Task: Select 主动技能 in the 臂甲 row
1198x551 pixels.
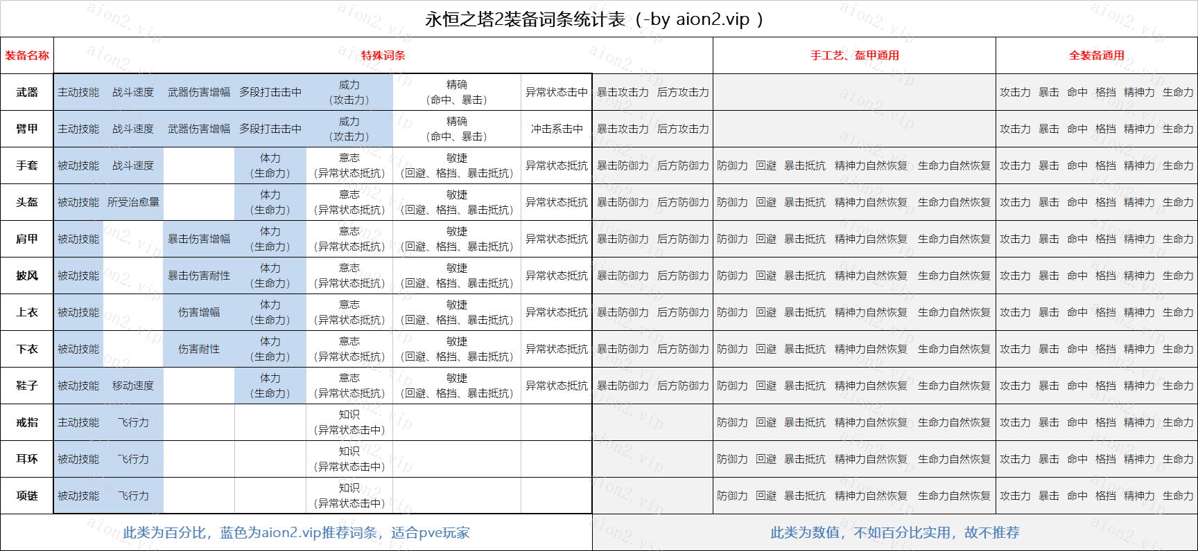Action: (x=78, y=129)
